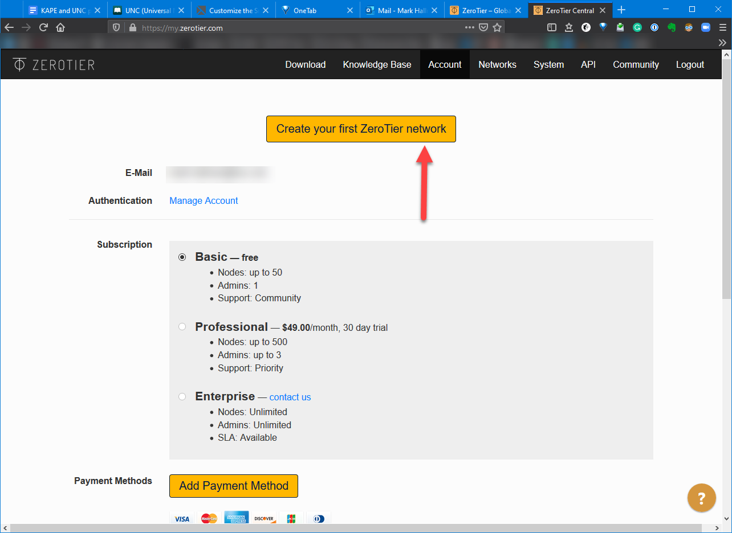
Task: Click the ZeroTier logo
Action: 54,64
